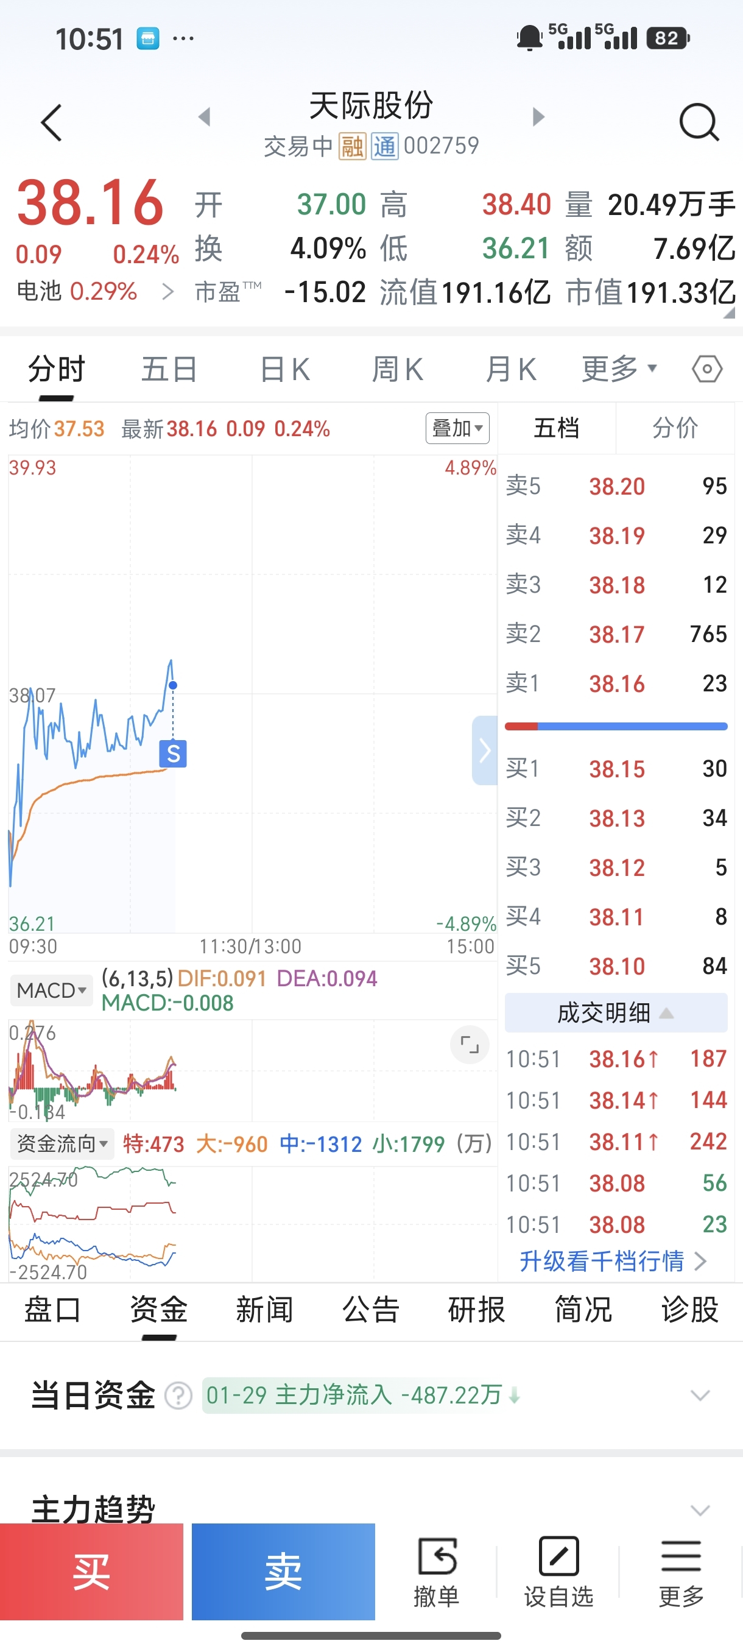The height and width of the screenshot is (1652, 743).
Task: Expand the chart to fullscreen icon
Action: point(470,1045)
